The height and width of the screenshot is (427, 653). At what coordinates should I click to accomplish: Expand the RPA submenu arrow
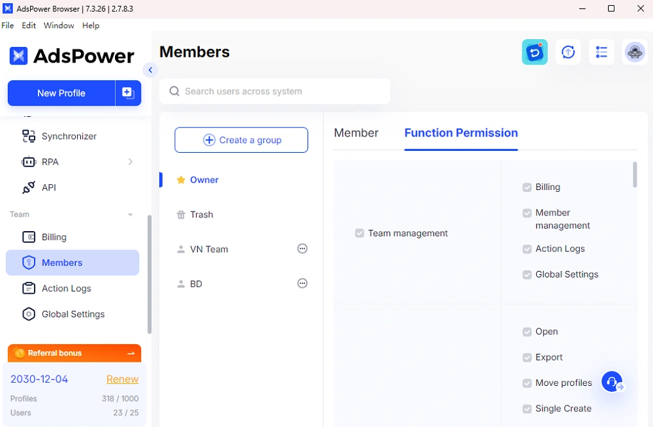131,162
